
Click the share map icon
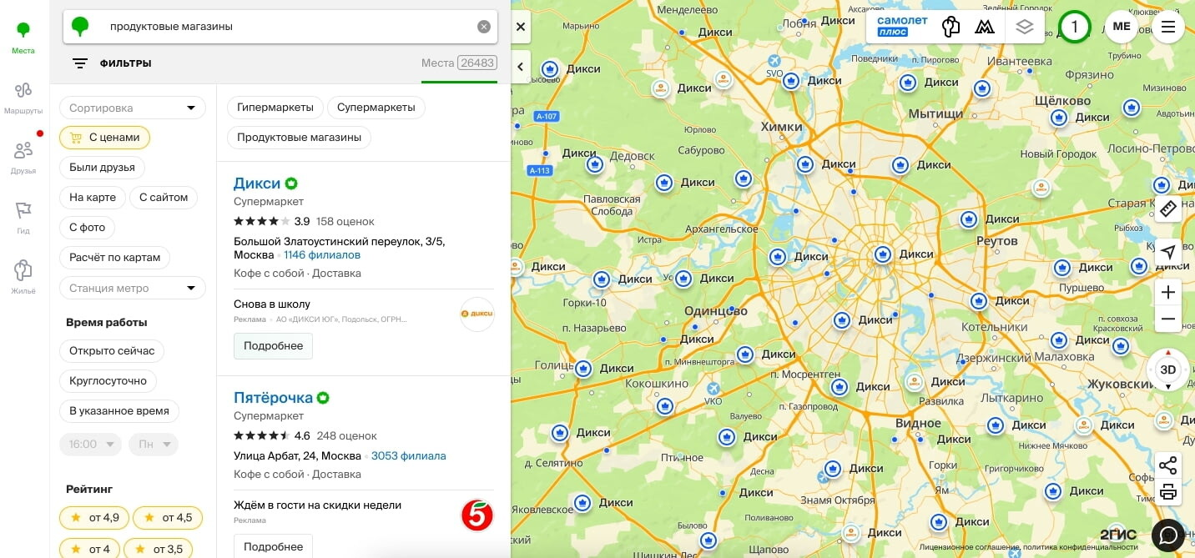pyautogui.click(x=1167, y=465)
